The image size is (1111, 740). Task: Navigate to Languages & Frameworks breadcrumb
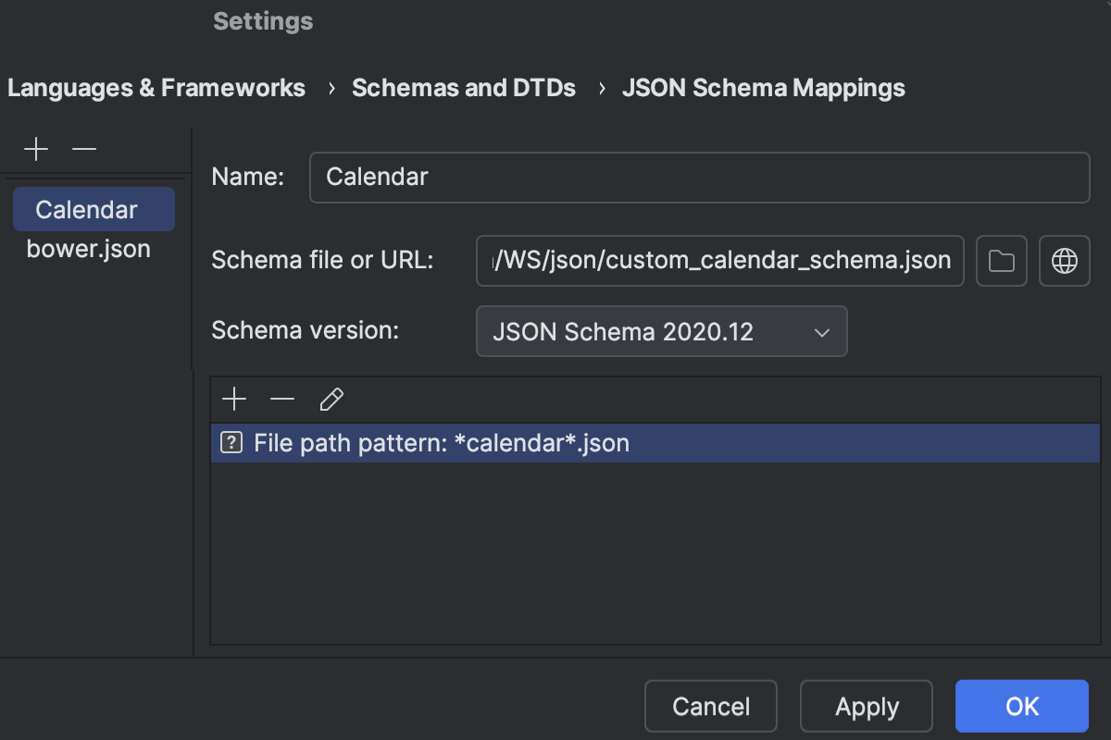click(x=156, y=88)
